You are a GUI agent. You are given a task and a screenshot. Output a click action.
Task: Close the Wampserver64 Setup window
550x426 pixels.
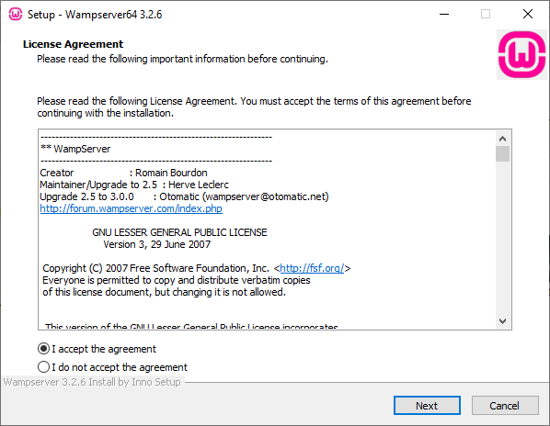coord(528,14)
